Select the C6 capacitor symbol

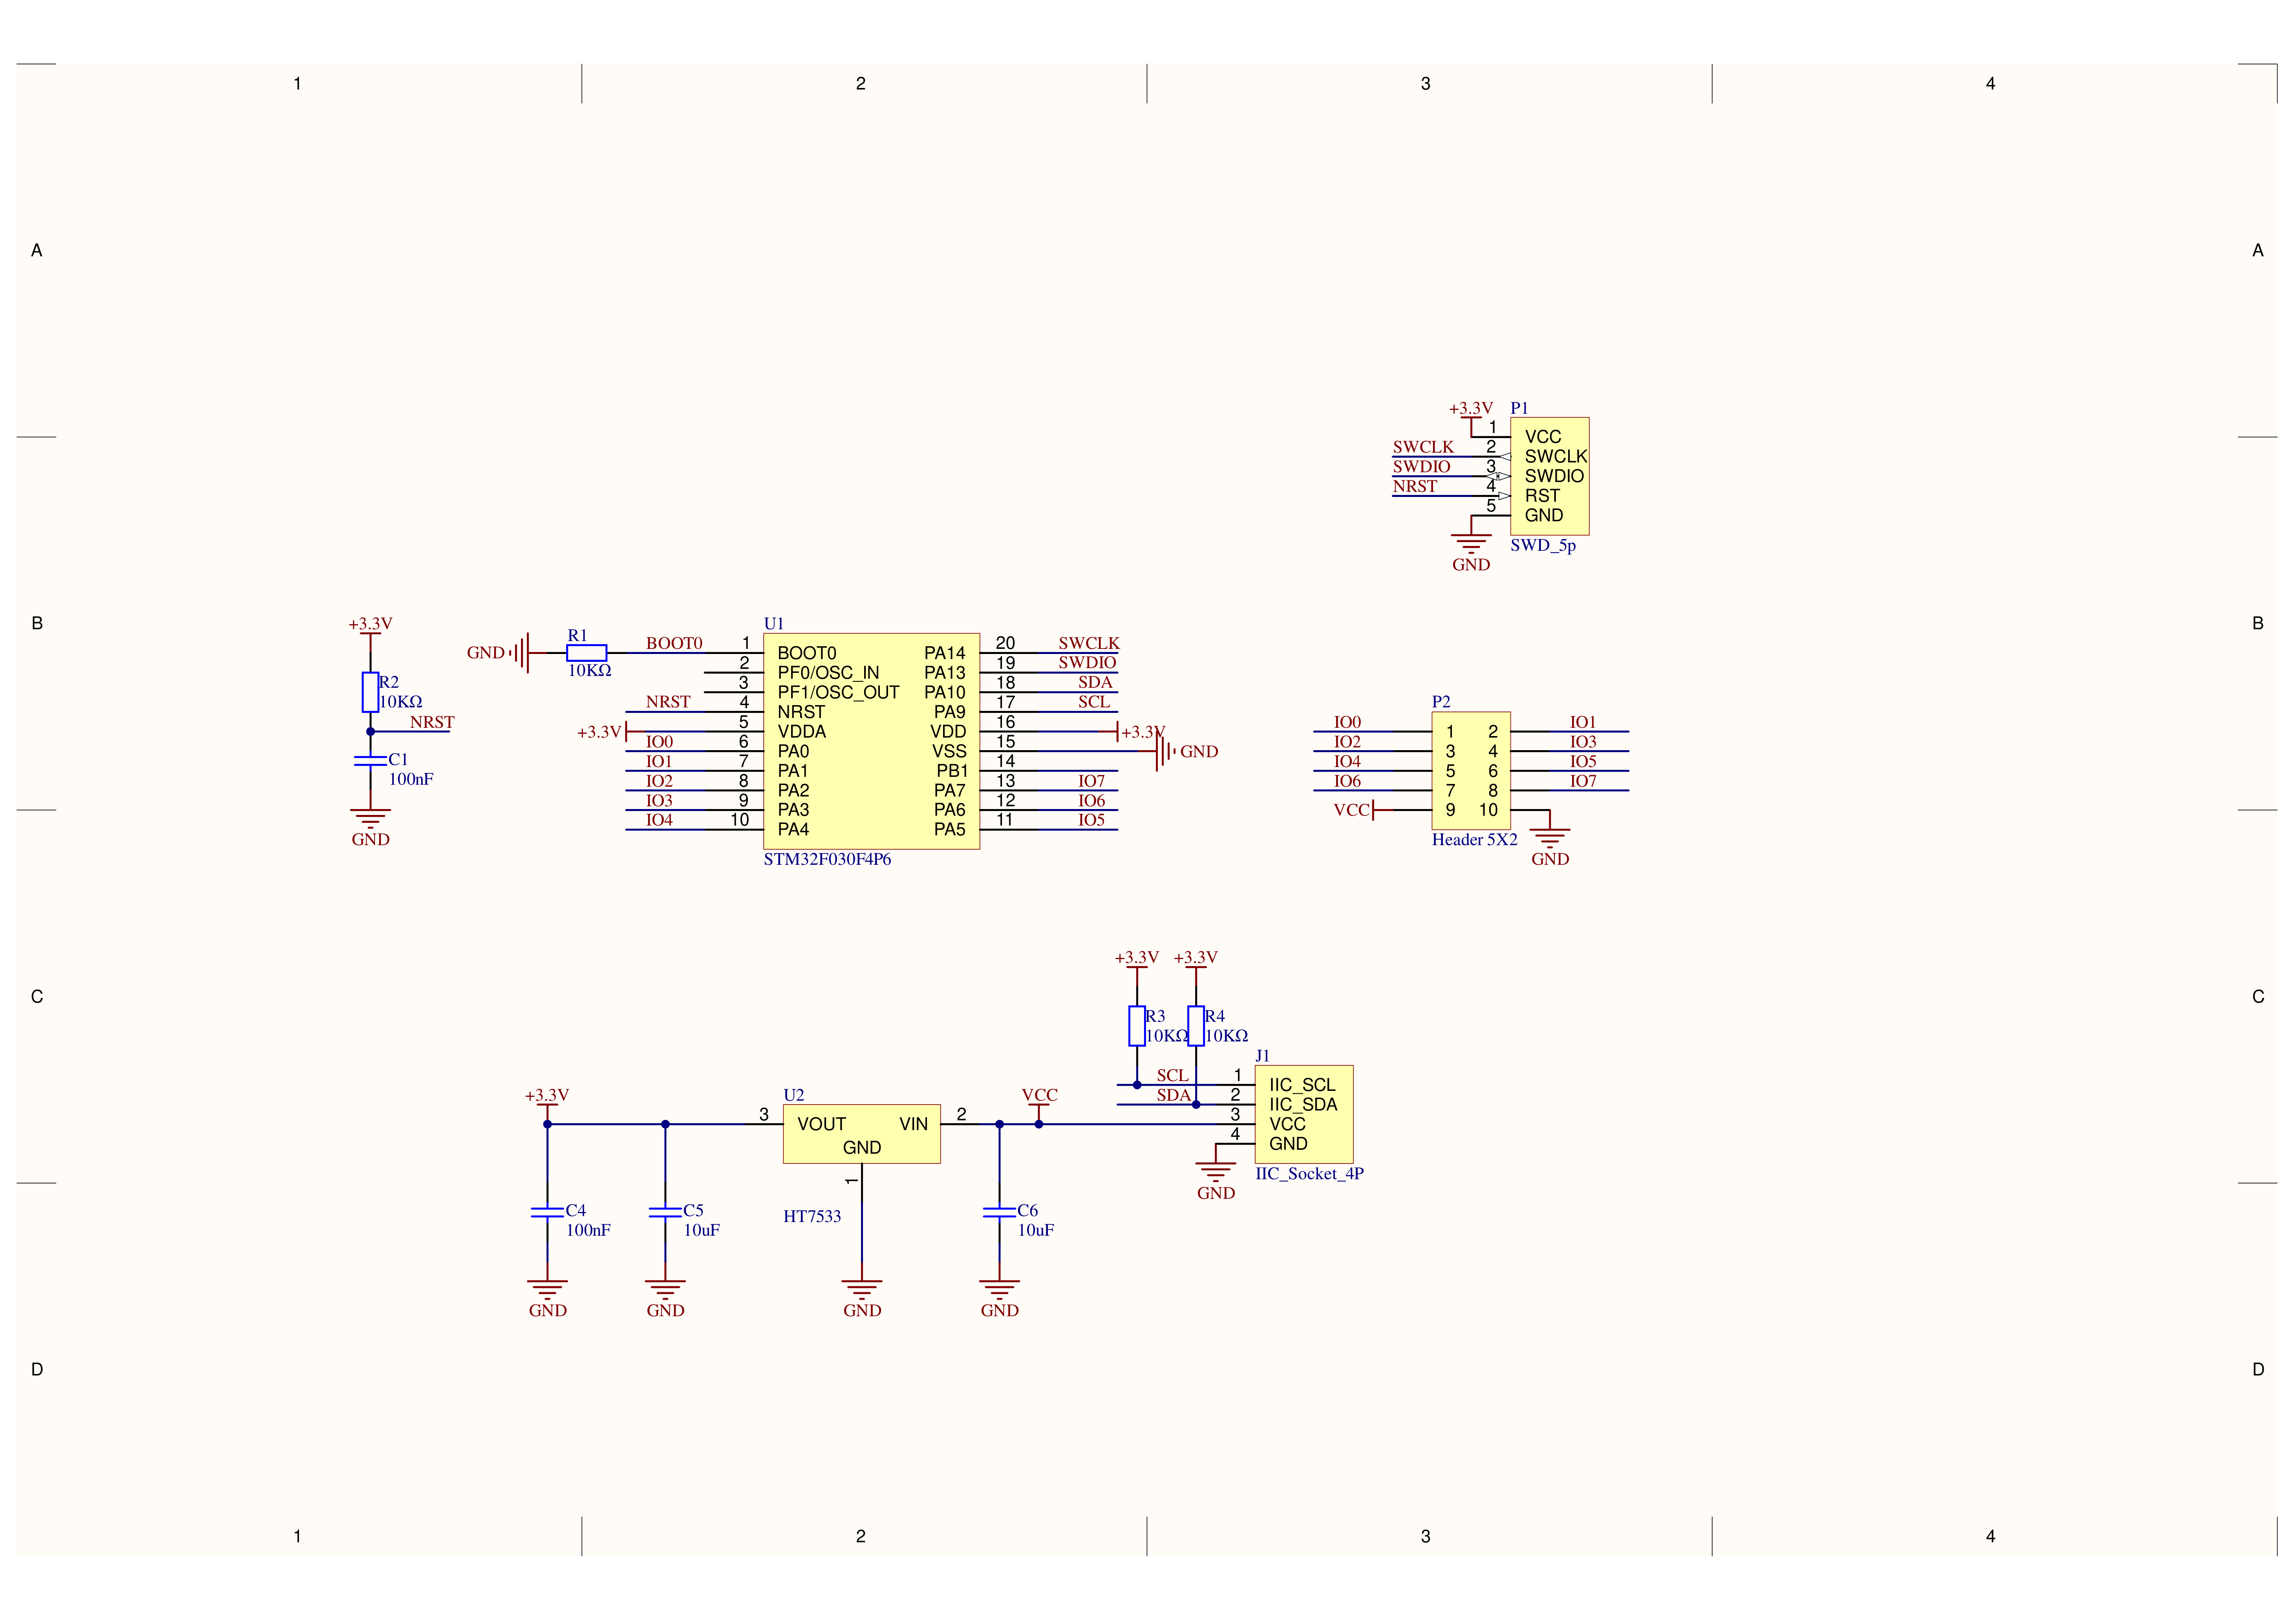[x=999, y=1212]
